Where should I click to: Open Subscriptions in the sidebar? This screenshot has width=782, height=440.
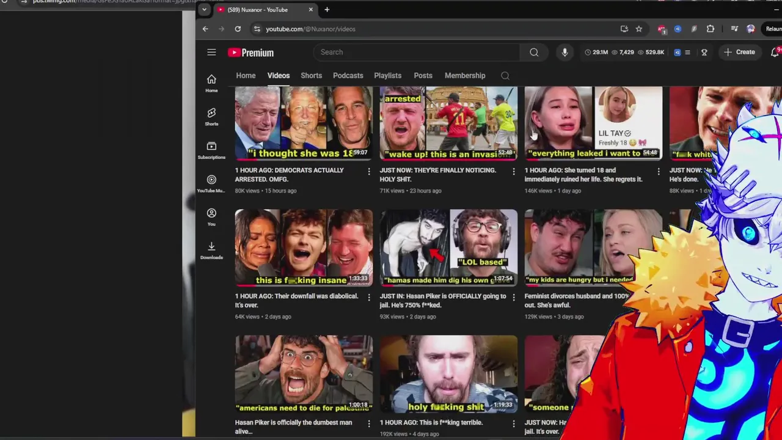click(x=211, y=150)
